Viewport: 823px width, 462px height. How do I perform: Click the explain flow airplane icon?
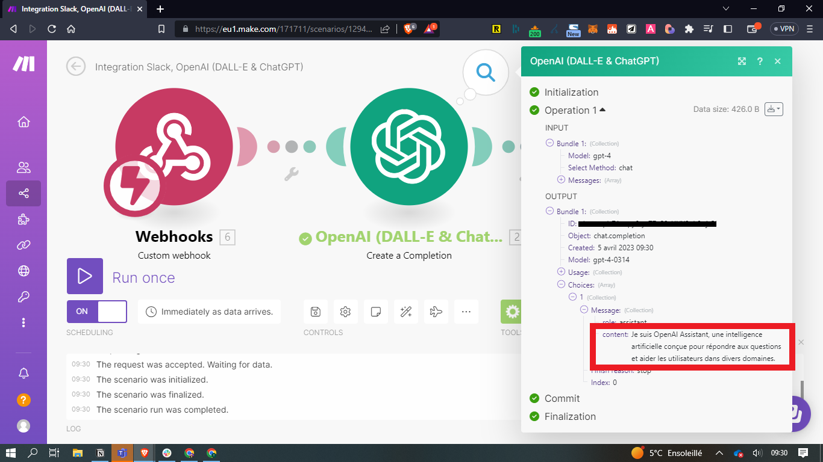click(436, 312)
